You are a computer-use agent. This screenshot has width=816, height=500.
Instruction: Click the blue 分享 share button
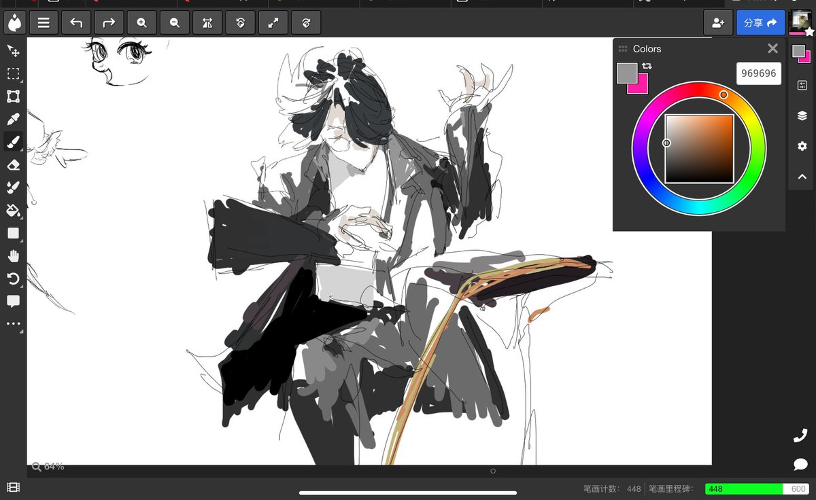coord(760,22)
